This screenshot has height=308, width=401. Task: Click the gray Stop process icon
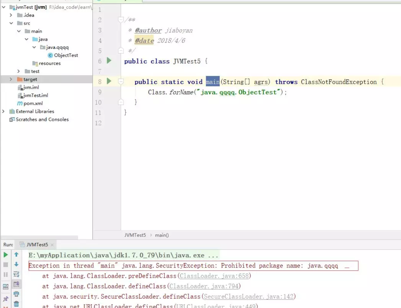click(6, 265)
